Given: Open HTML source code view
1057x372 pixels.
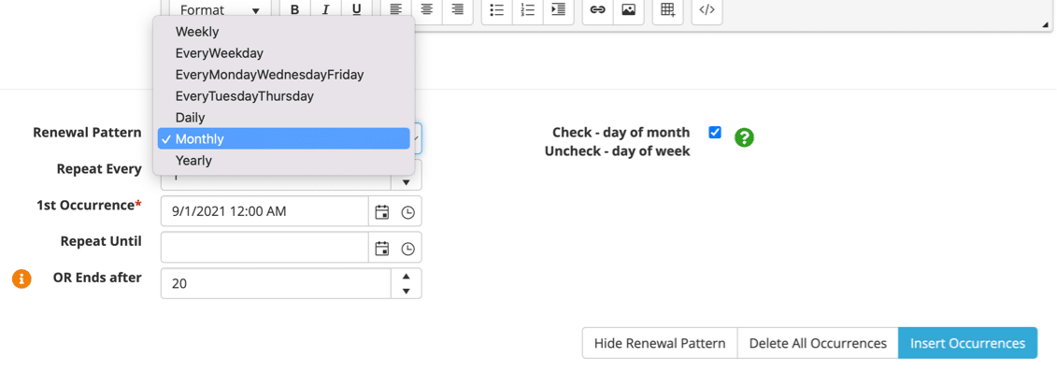Looking at the screenshot, I should click(x=707, y=10).
